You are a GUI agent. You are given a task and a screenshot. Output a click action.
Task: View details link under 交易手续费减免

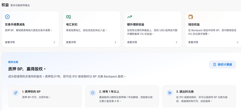(10, 42)
